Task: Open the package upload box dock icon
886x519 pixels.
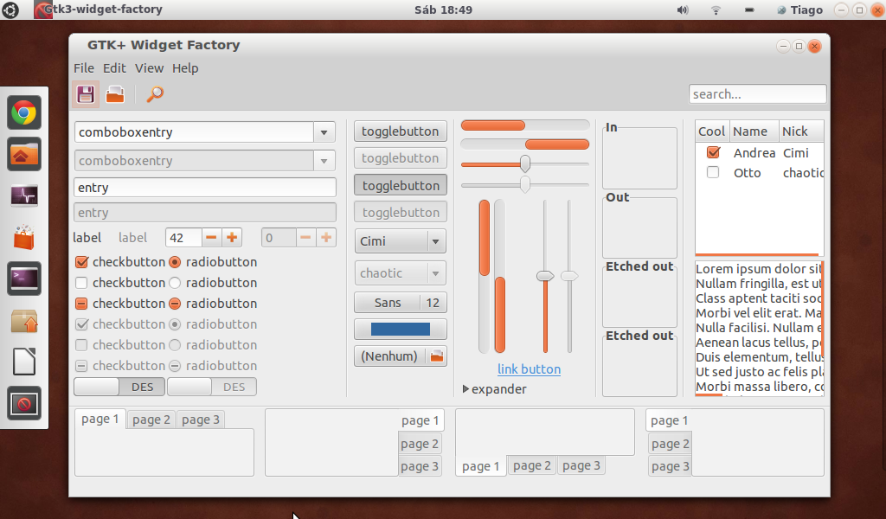Action: pos(23,321)
